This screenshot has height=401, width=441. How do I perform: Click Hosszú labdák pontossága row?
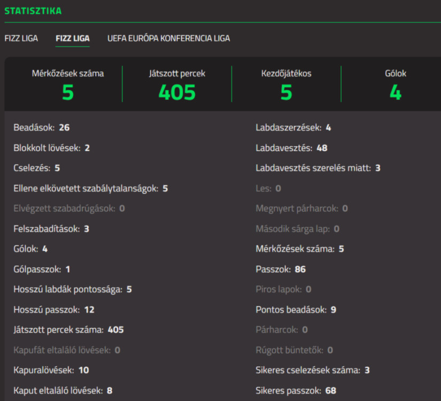[x=72, y=289]
